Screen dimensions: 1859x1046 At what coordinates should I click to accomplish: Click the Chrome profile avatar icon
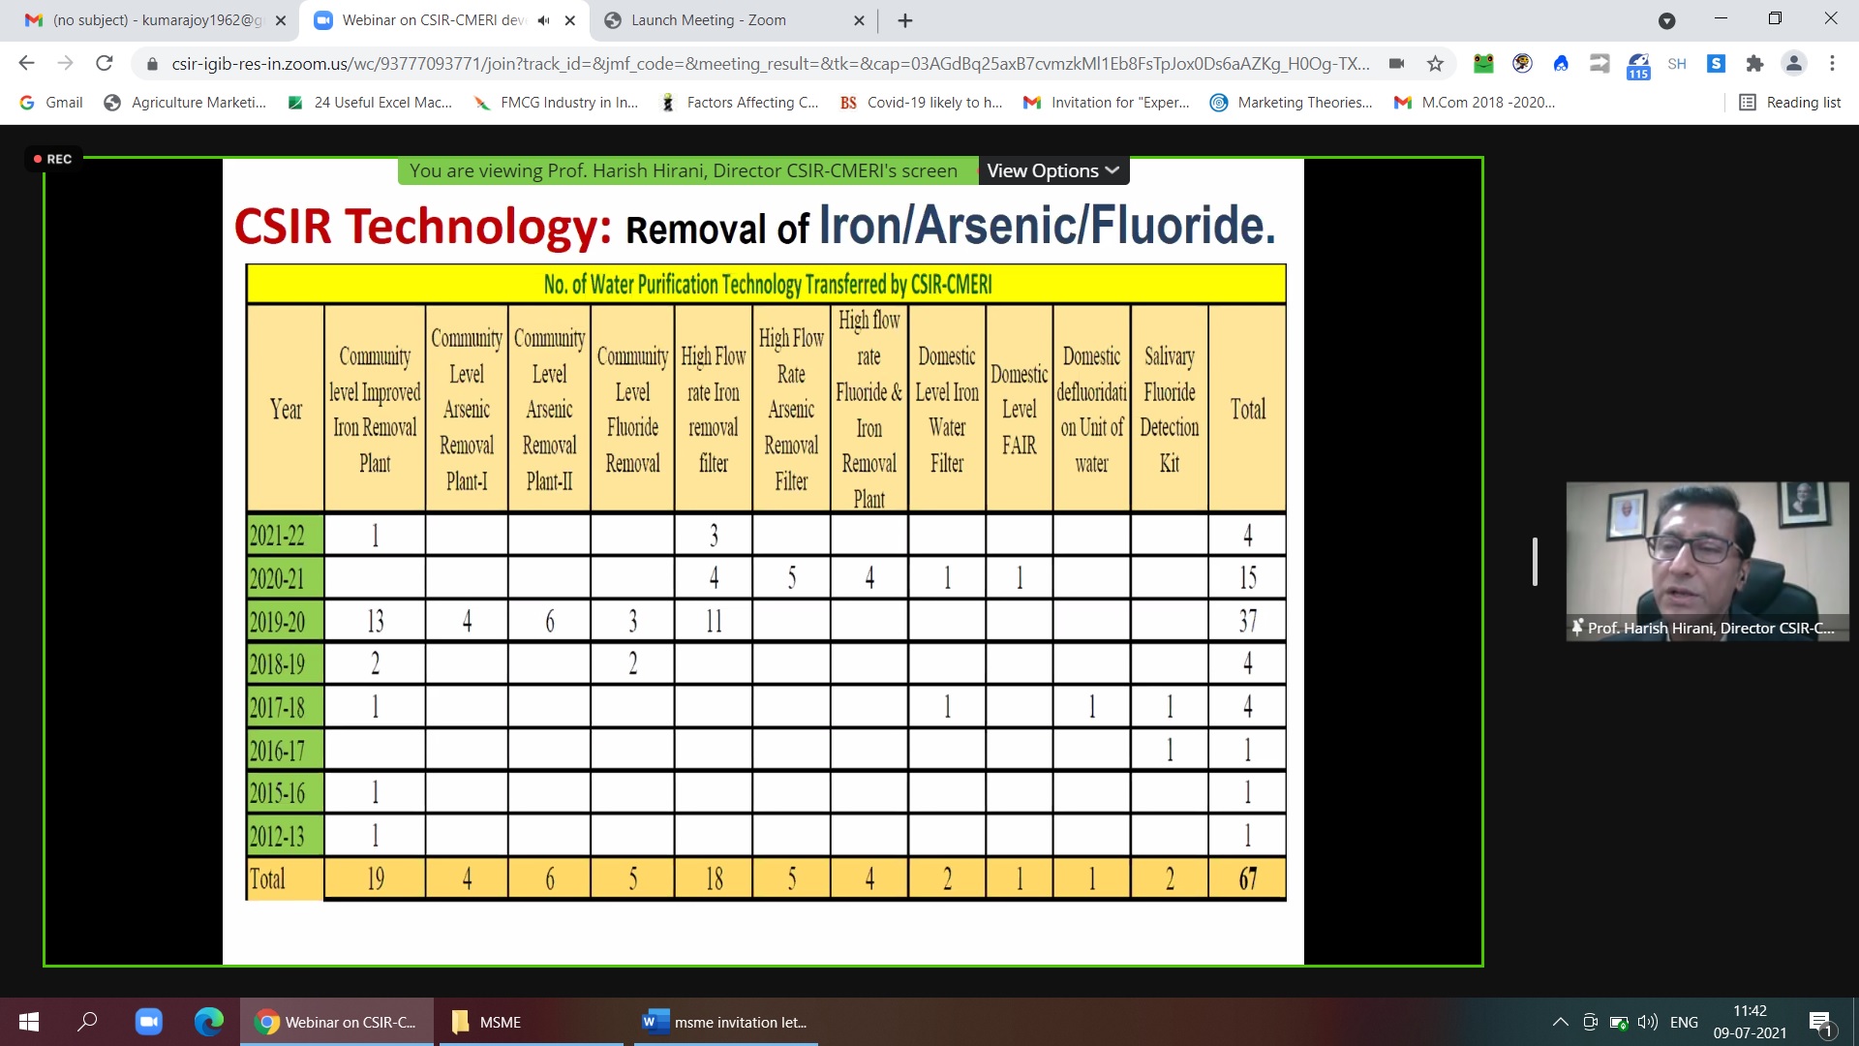click(x=1793, y=64)
